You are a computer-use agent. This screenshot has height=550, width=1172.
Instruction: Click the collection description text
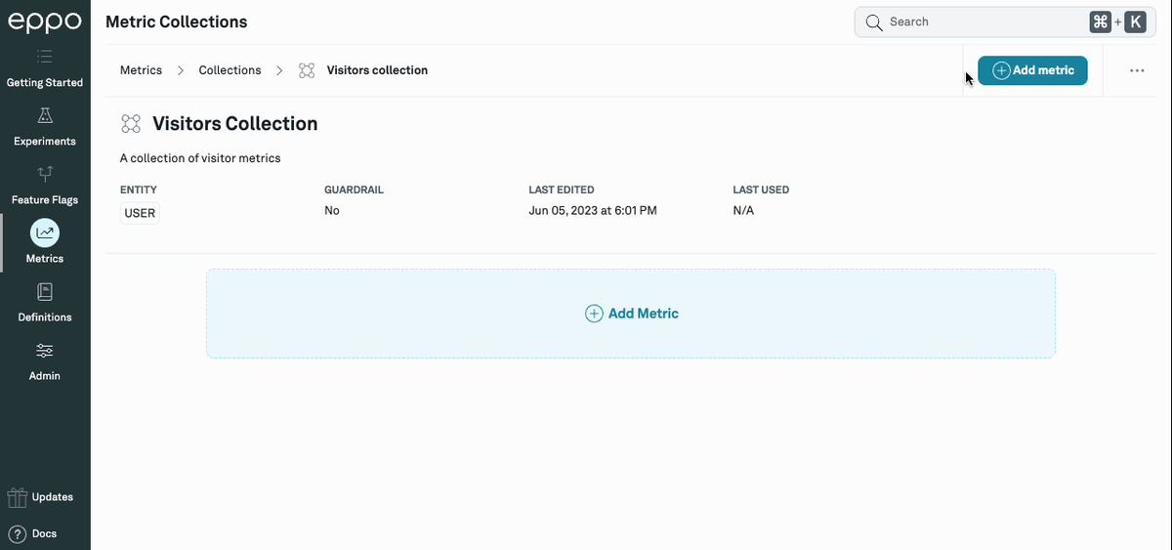[x=200, y=158]
